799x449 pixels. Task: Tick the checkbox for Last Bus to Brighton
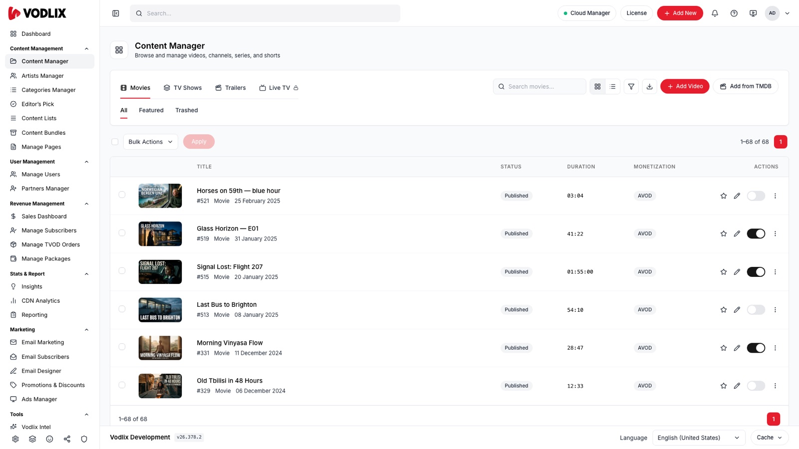tap(122, 309)
